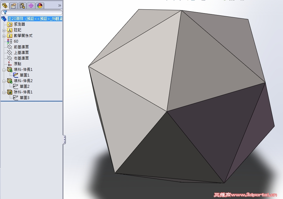Select the 原點 origin item
Viewport: 283px width, 199px height.
[18, 64]
